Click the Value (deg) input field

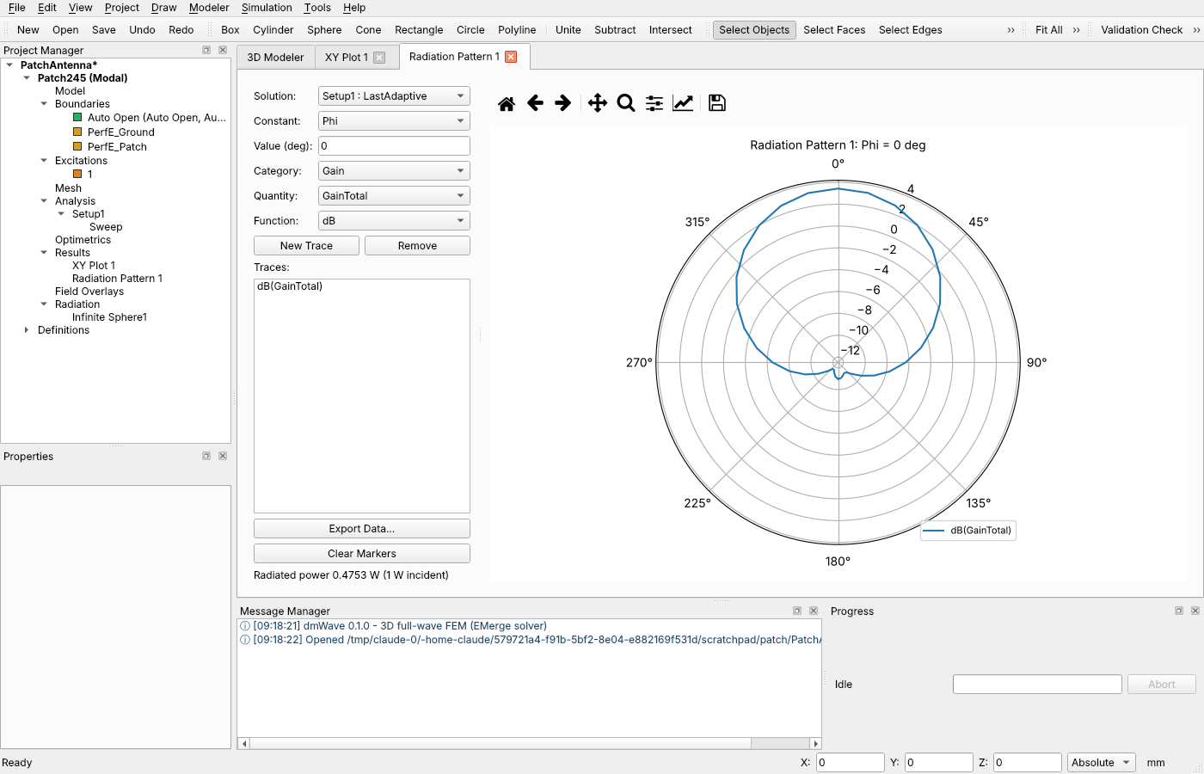tap(394, 146)
